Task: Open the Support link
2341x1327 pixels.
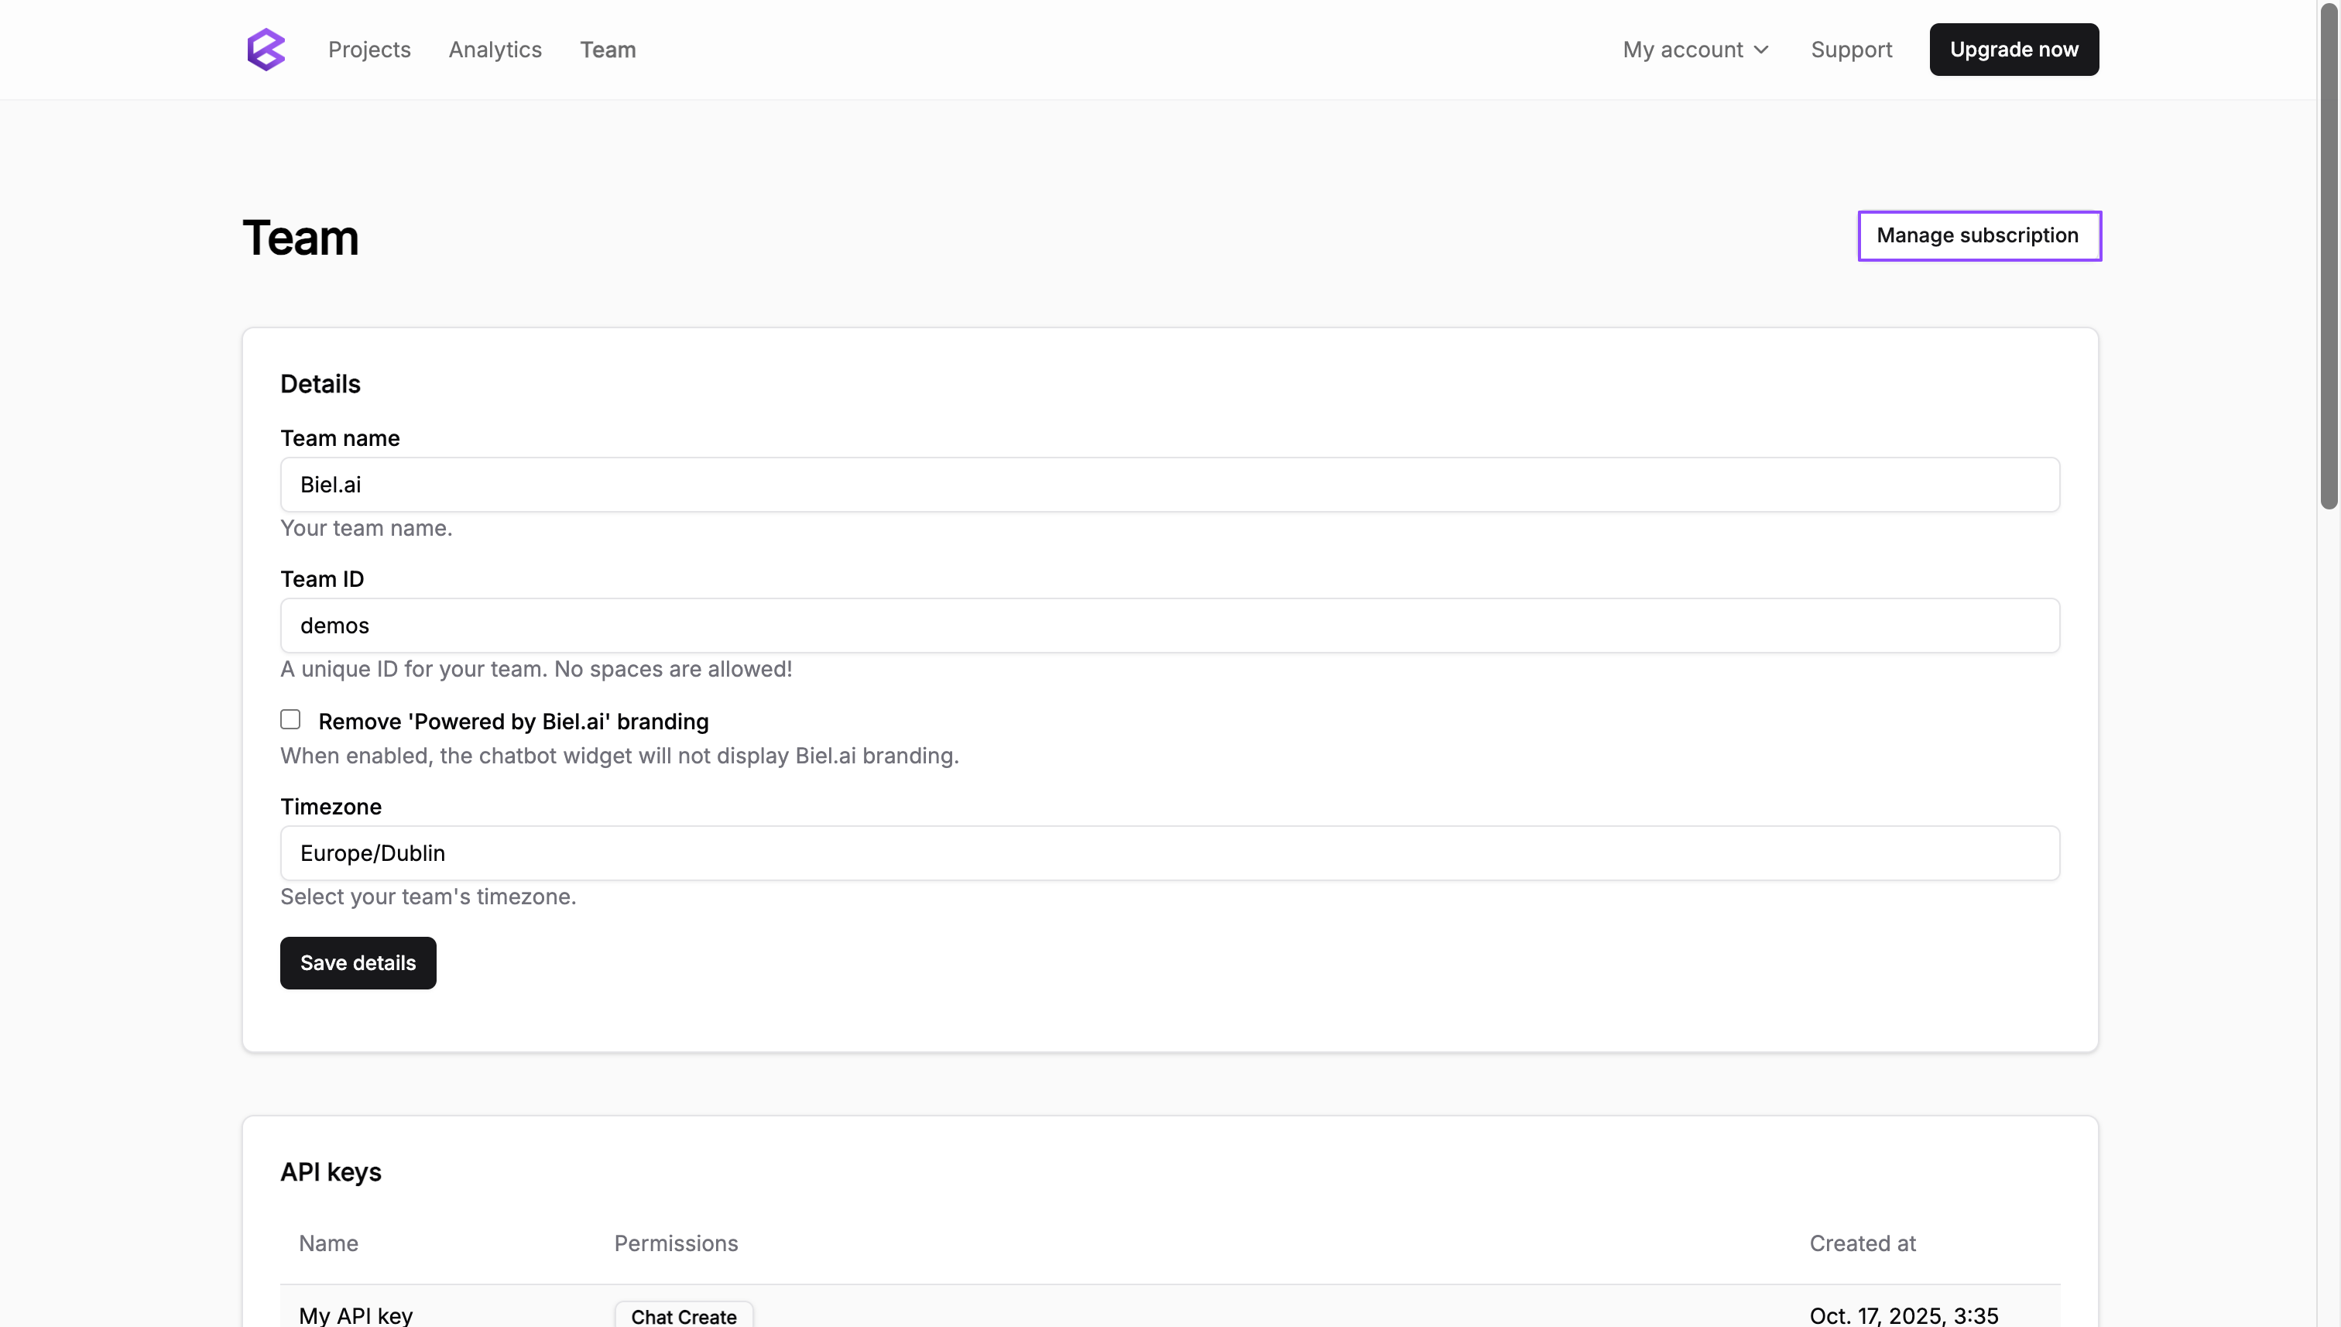Action: [x=1851, y=50]
